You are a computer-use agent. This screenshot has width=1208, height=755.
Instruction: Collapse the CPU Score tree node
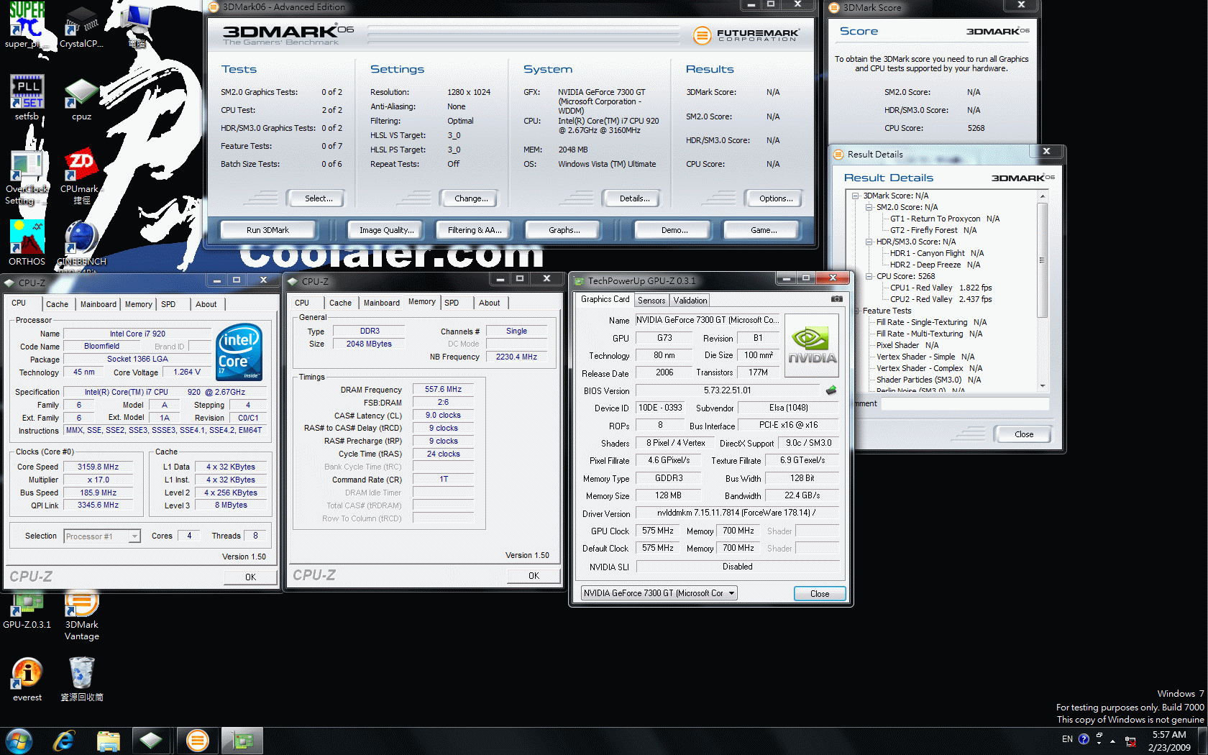tap(869, 276)
